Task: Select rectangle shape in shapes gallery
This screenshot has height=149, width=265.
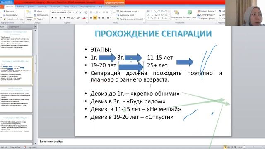Action: pos(159,12)
